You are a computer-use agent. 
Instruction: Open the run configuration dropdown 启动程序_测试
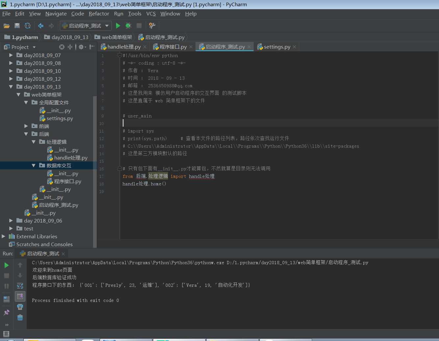point(85,26)
